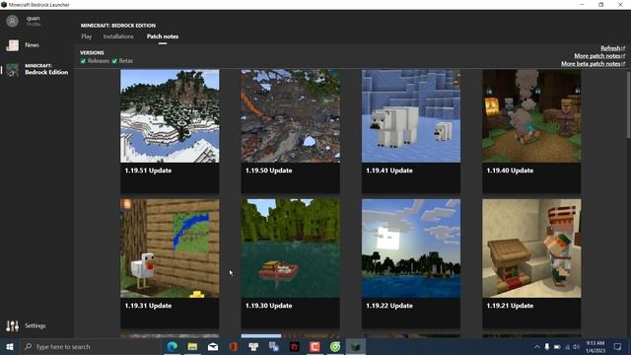631x355 pixels.
Task: Open launcher Settings
Action: pos(26,325)
